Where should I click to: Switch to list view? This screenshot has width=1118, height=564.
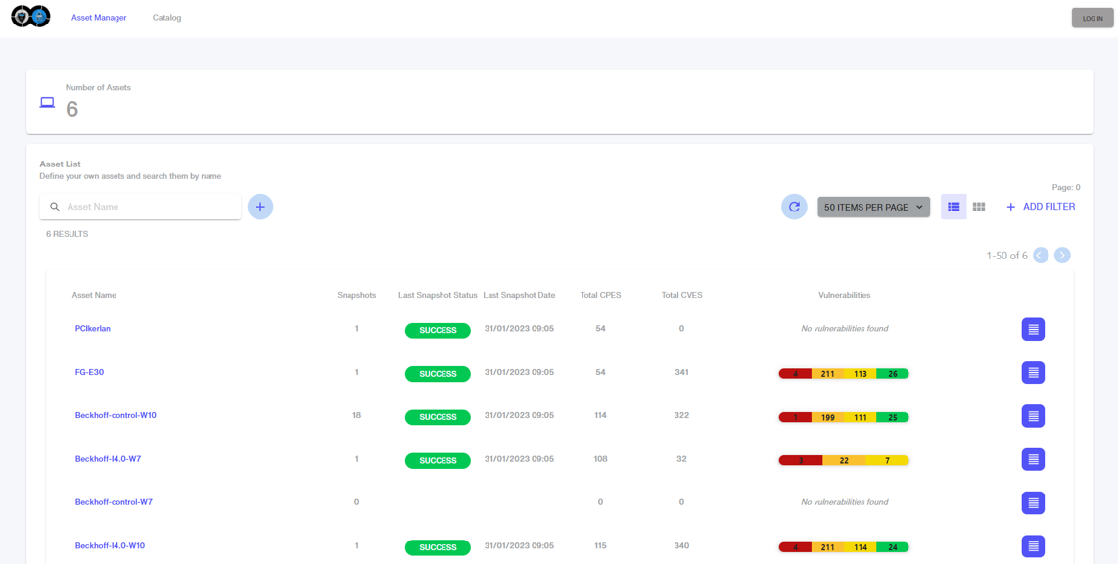tap(954, 207)
